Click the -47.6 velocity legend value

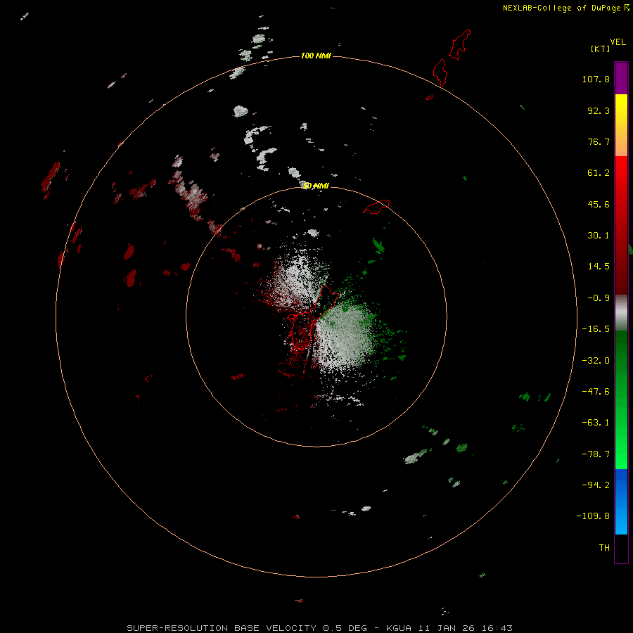(596, 392)
